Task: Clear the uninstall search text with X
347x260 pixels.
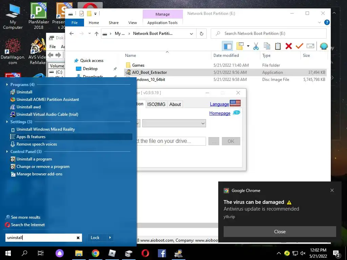Action: (x=78, y=238)
